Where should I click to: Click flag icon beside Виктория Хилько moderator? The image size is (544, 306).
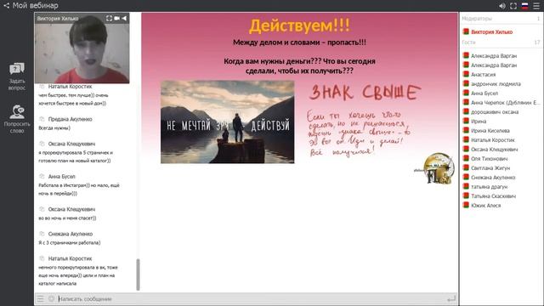point(466,31)
